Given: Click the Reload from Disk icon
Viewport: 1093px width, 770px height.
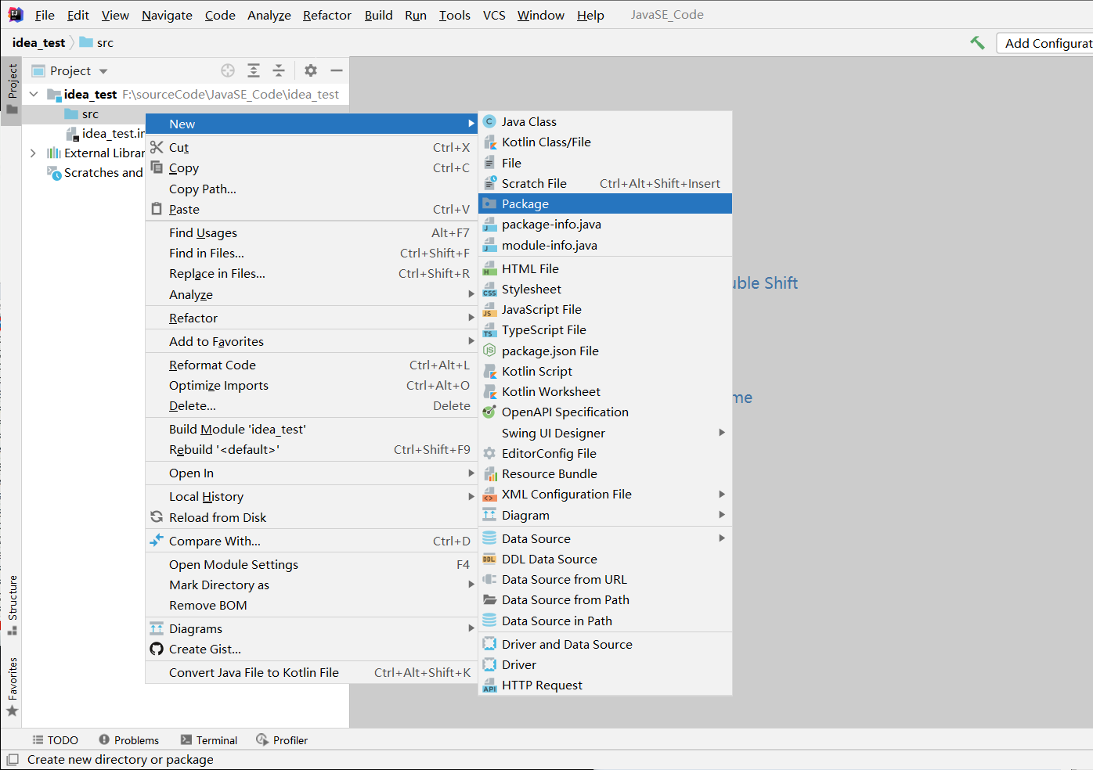Looking at the screenshot, I should point(157,517).
